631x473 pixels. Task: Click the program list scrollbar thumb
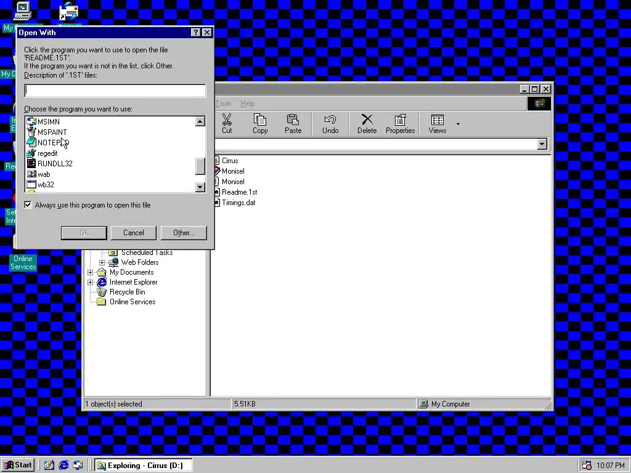(x=200, y=166)
